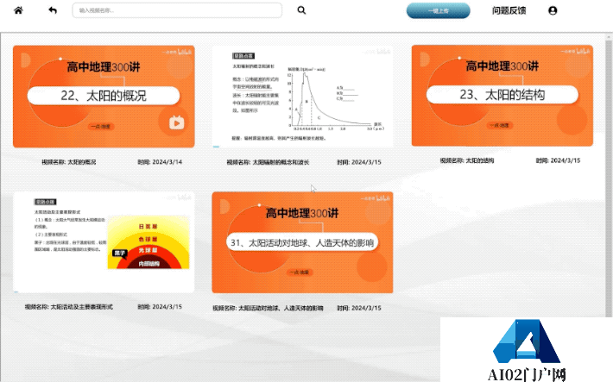Open the 22、太阳的概况 video thumbnail
This screenshot has width=613, height=382.
(104, 97)
